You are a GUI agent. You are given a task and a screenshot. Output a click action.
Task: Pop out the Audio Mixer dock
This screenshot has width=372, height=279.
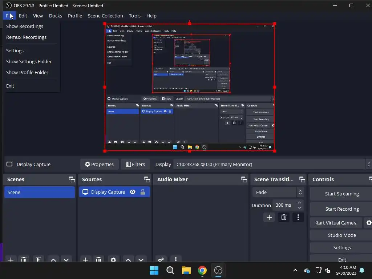(x=244, y=179)
